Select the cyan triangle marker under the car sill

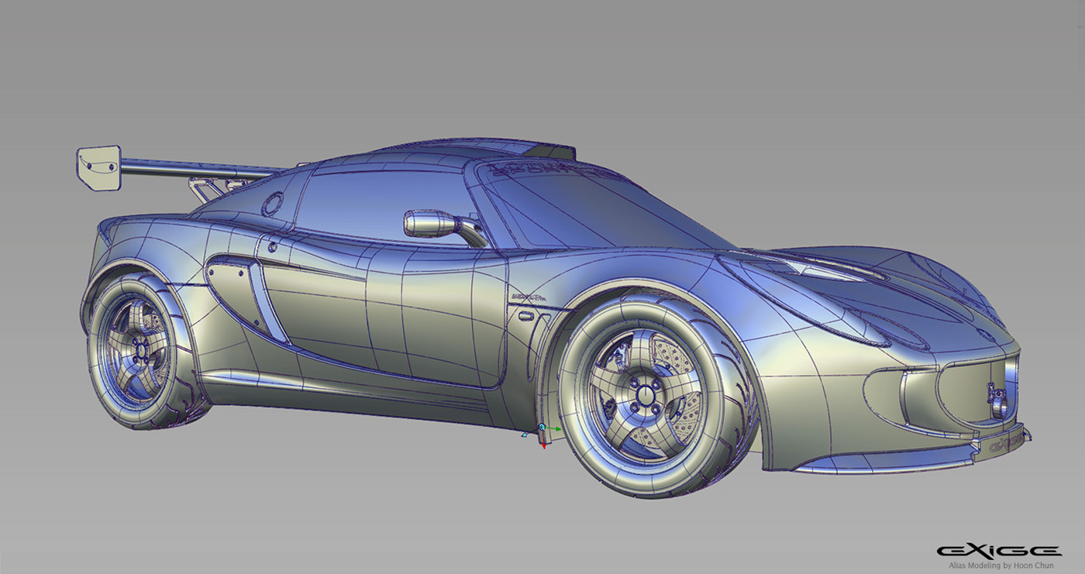(x=525, y=435)
